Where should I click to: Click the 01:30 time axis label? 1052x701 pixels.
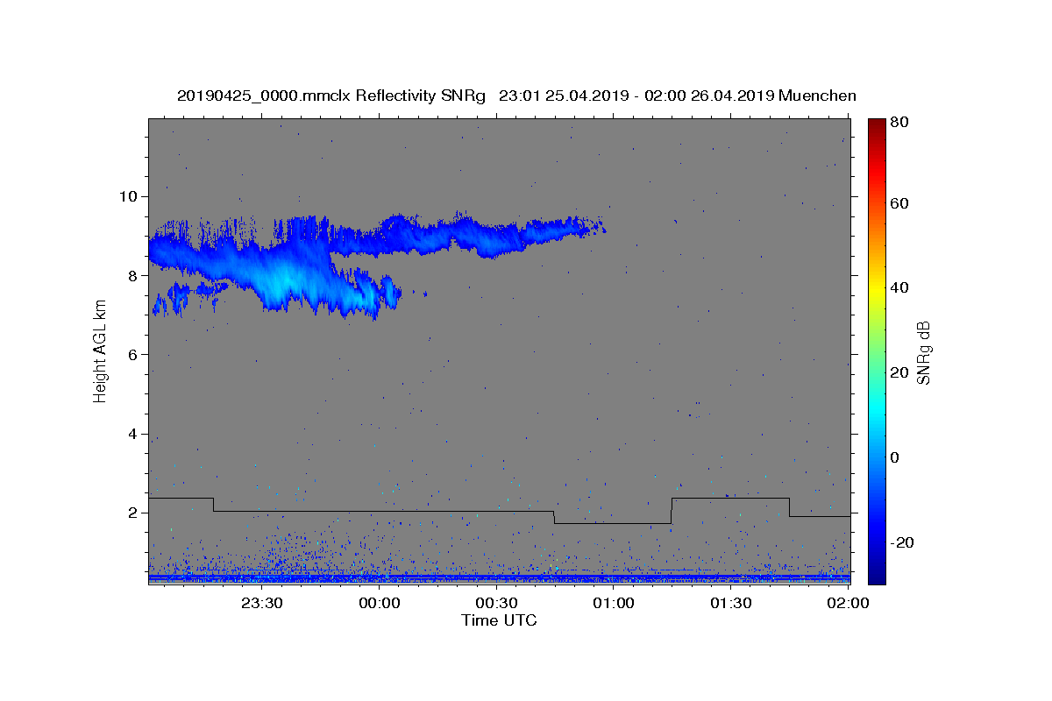(x=731, y=603)
